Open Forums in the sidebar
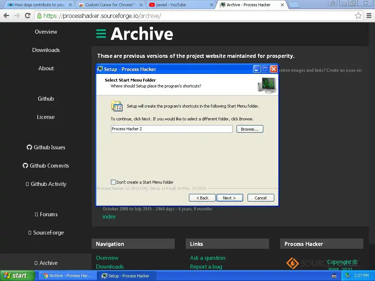This screenshot has height=281, width=375. (46, 214)
